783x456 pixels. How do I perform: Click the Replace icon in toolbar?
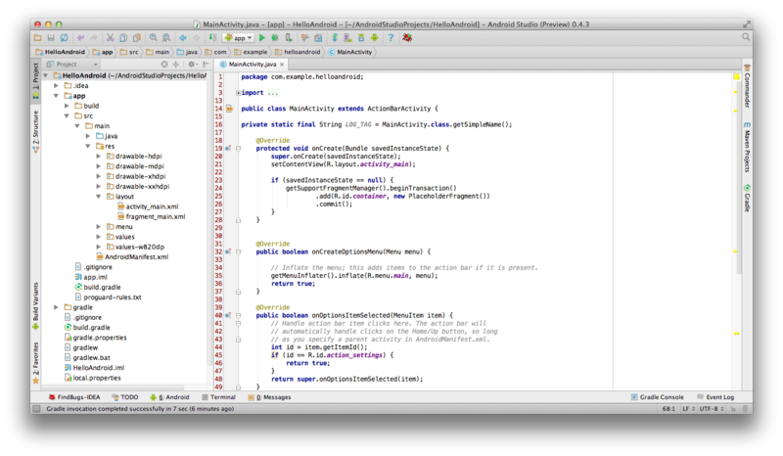pos(165,37)
